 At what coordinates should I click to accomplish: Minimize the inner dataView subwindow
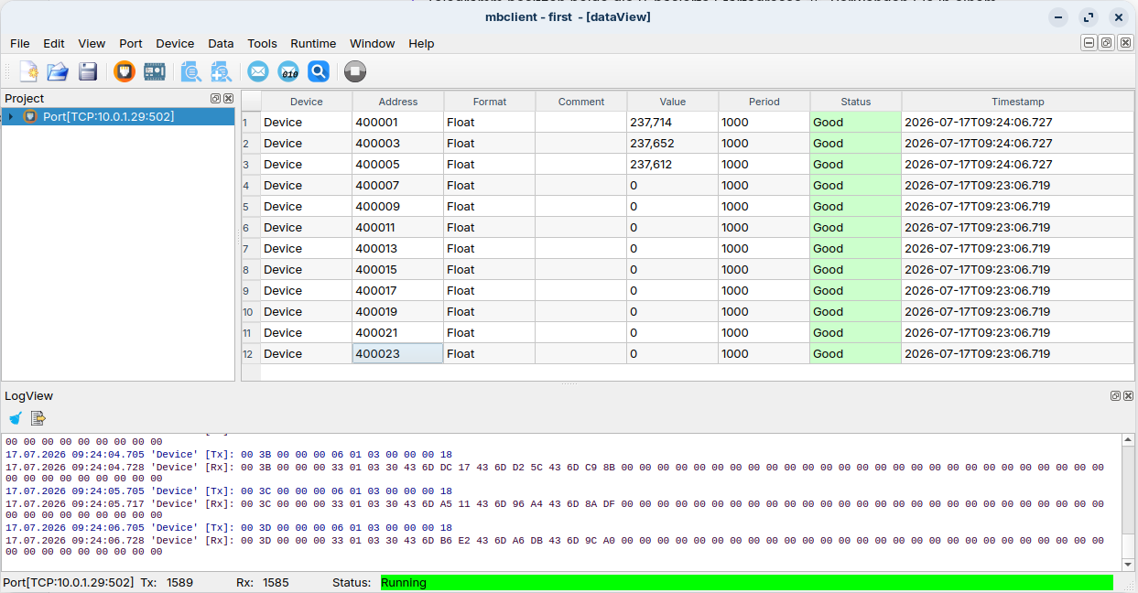point(1089,43)
